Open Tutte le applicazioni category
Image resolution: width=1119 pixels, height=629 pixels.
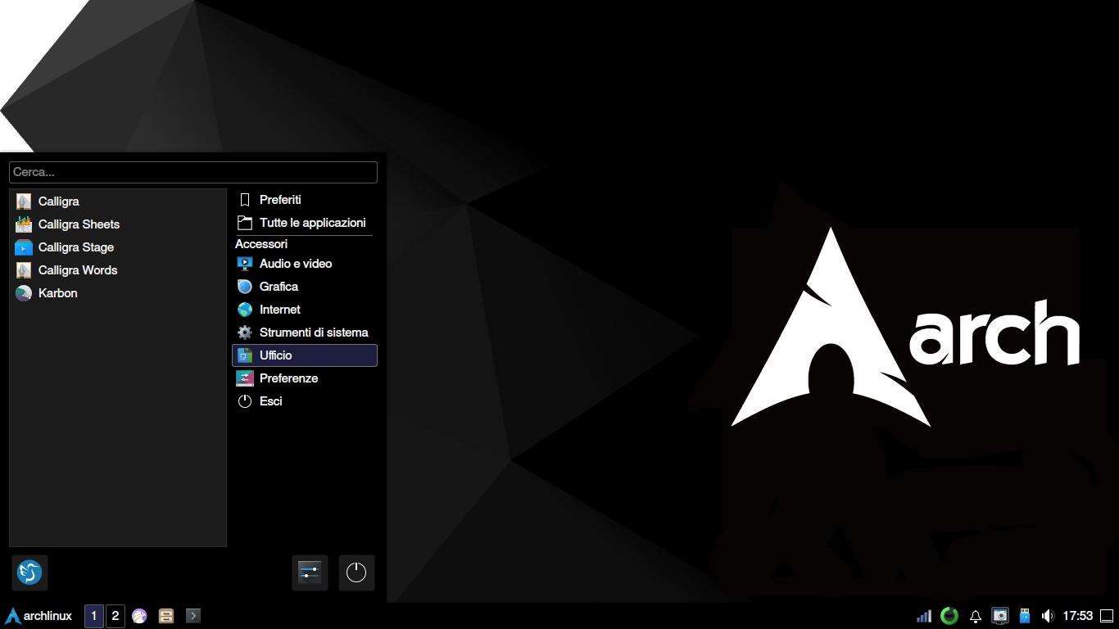click(x=305, y=223)
